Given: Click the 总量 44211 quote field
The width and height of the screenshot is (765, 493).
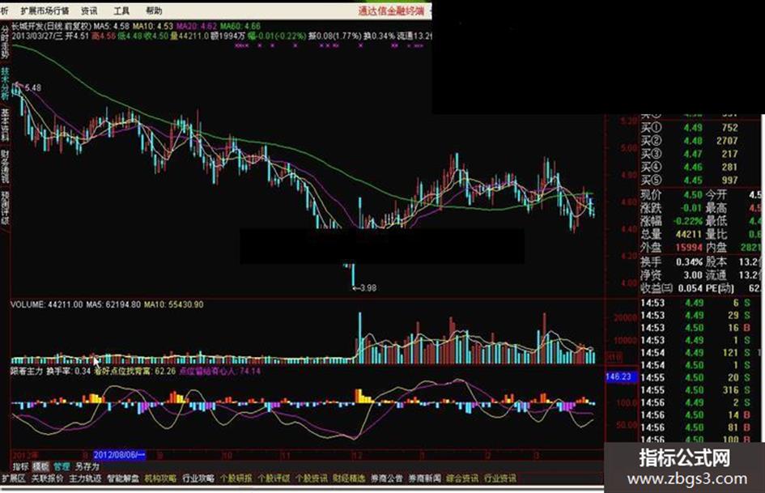Looking at the screenshot, I should 671,234.
